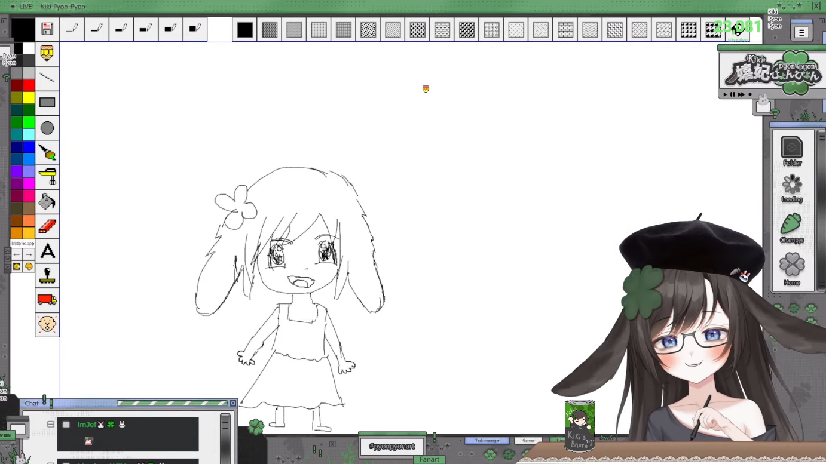Image resolution: width=826 pixels, height=464 pixels.
Task: Click the ImJef username in chat
Action: point(87,425)
